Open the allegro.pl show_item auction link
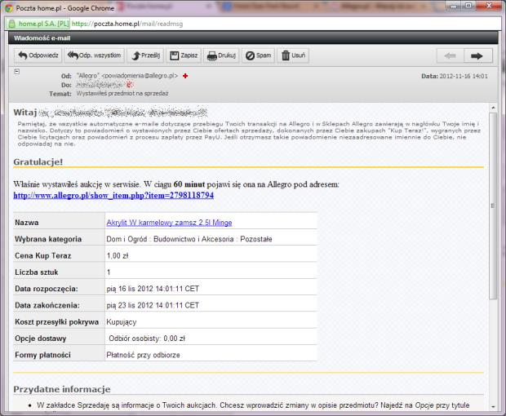The image size is (506, 416). [113, 196]
